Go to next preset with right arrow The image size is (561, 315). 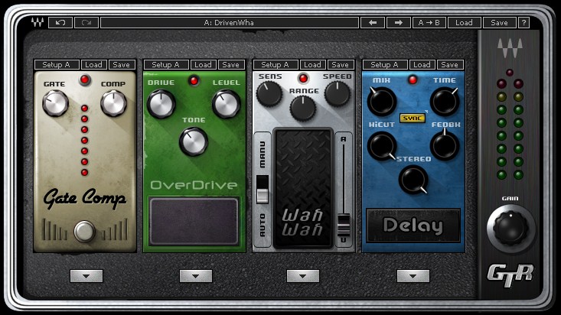click(398, 23)
